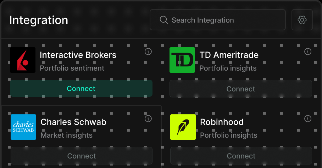Click the Charles Schwab title
Image resolution: width=322 pixels, height=168 pixels.
(73, 122)
